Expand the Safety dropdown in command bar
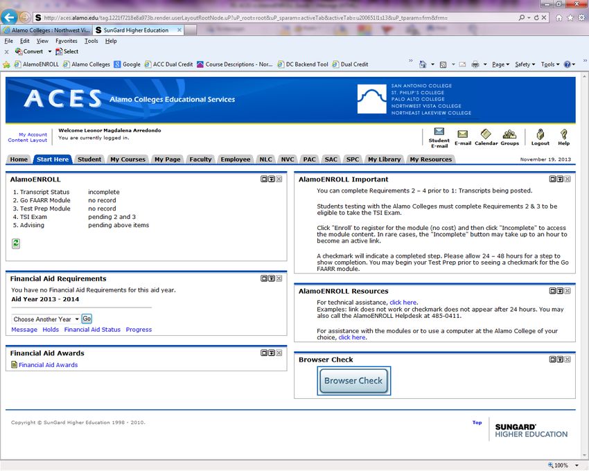 (525, 64)
